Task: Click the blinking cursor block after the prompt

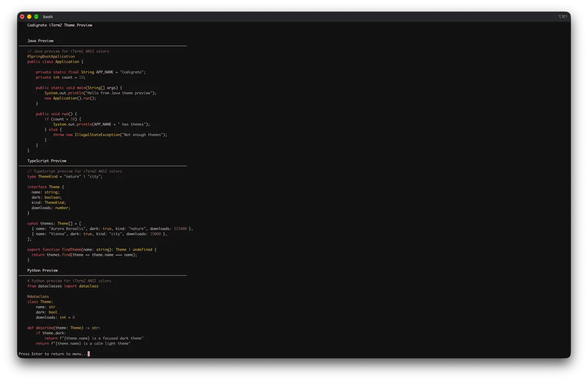Action: tap(89, 354)
